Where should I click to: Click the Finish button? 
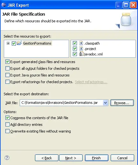97,158
